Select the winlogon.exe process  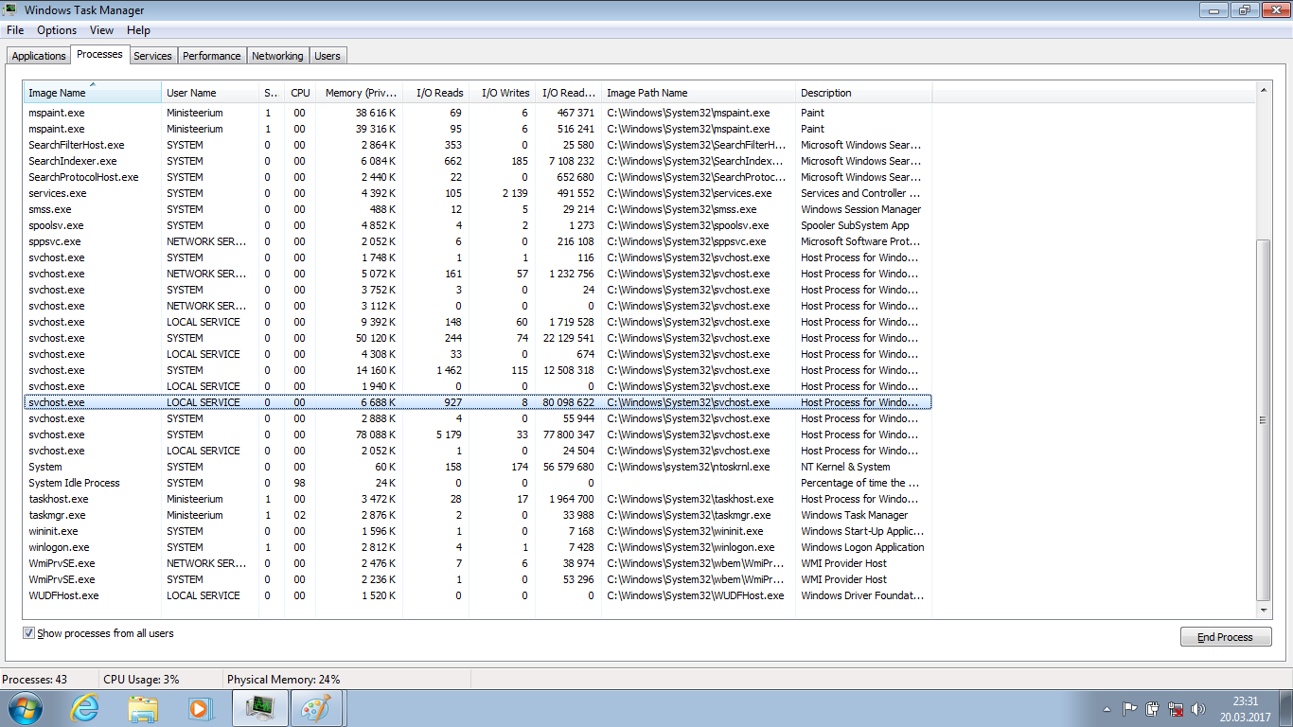478,547
